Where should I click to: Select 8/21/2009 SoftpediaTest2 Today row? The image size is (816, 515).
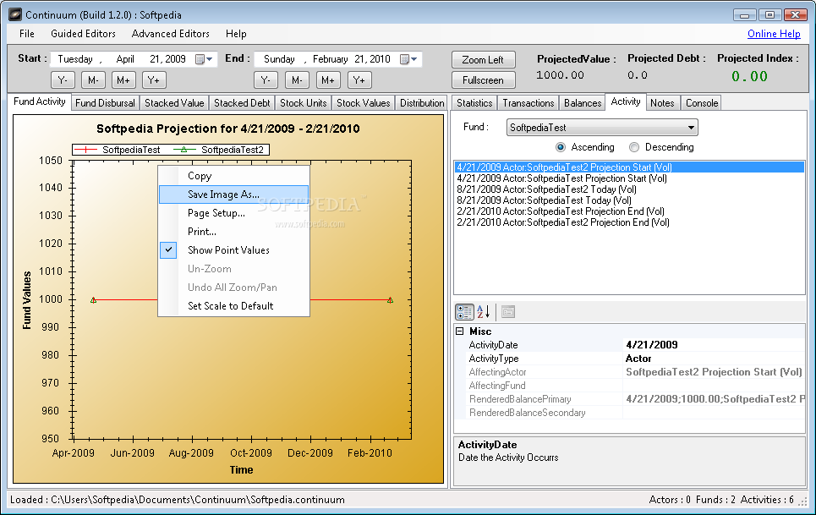tap(630, 189)
